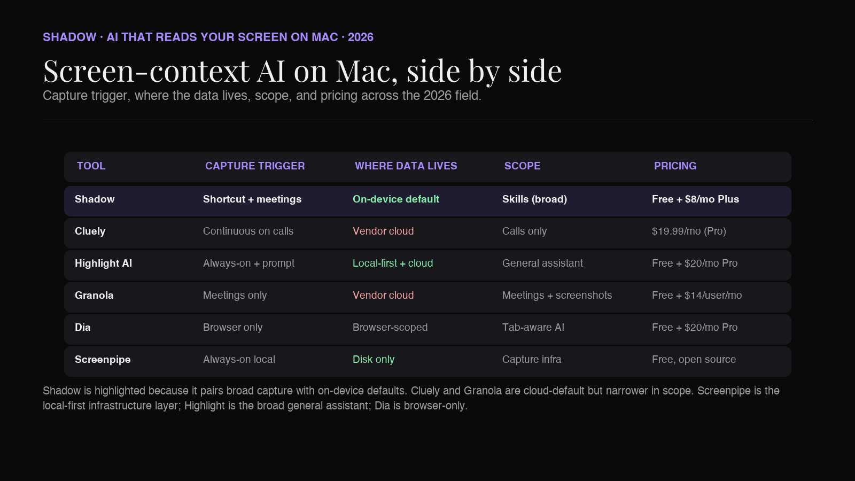
Task: Click the 'Screen-context AI on Mac' title
Action: coord(302,71)
